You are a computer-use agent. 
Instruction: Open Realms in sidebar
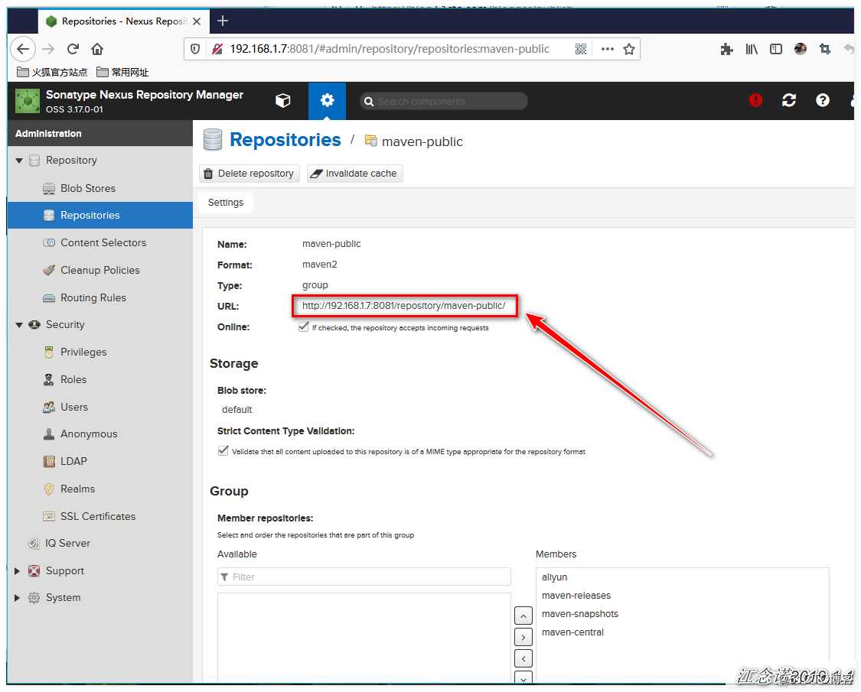[77, 489]
